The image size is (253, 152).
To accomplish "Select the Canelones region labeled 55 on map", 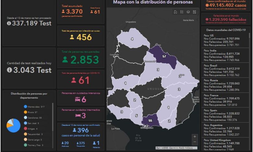I will pos(150,120).
